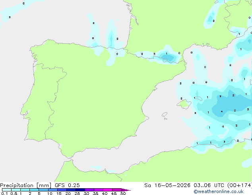Click Mallorca island on the map
The width and height of the screenshot is (252, 195).
184,104
